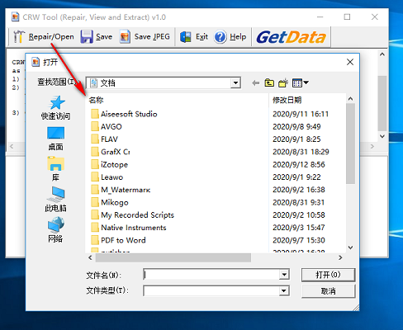403x330 pixels.
Task: Click PDF to Word folder icon
Action: 95,240
